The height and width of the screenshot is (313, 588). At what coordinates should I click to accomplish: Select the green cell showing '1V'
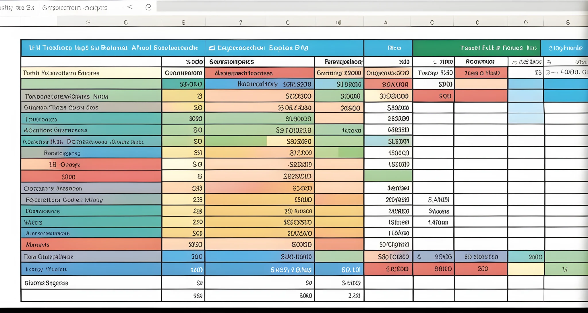(x=566, y=269)
